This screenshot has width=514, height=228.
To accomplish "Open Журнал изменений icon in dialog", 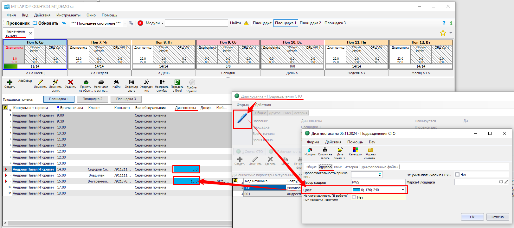I will pyautogui.click(x=370, y=150).
